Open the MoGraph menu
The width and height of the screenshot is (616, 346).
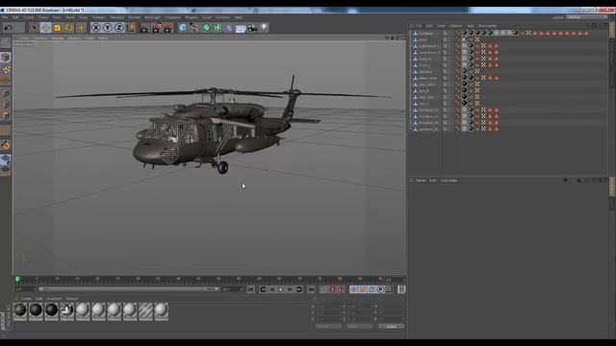[x=153, y=17]
